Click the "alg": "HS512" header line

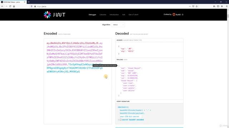pos(127,51)
